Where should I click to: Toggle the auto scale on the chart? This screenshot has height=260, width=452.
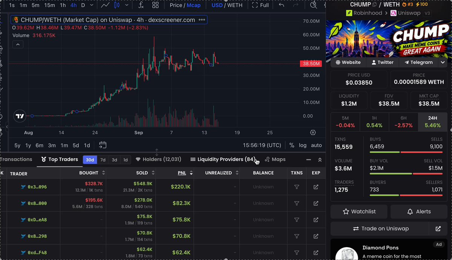[x=316, y=145]
